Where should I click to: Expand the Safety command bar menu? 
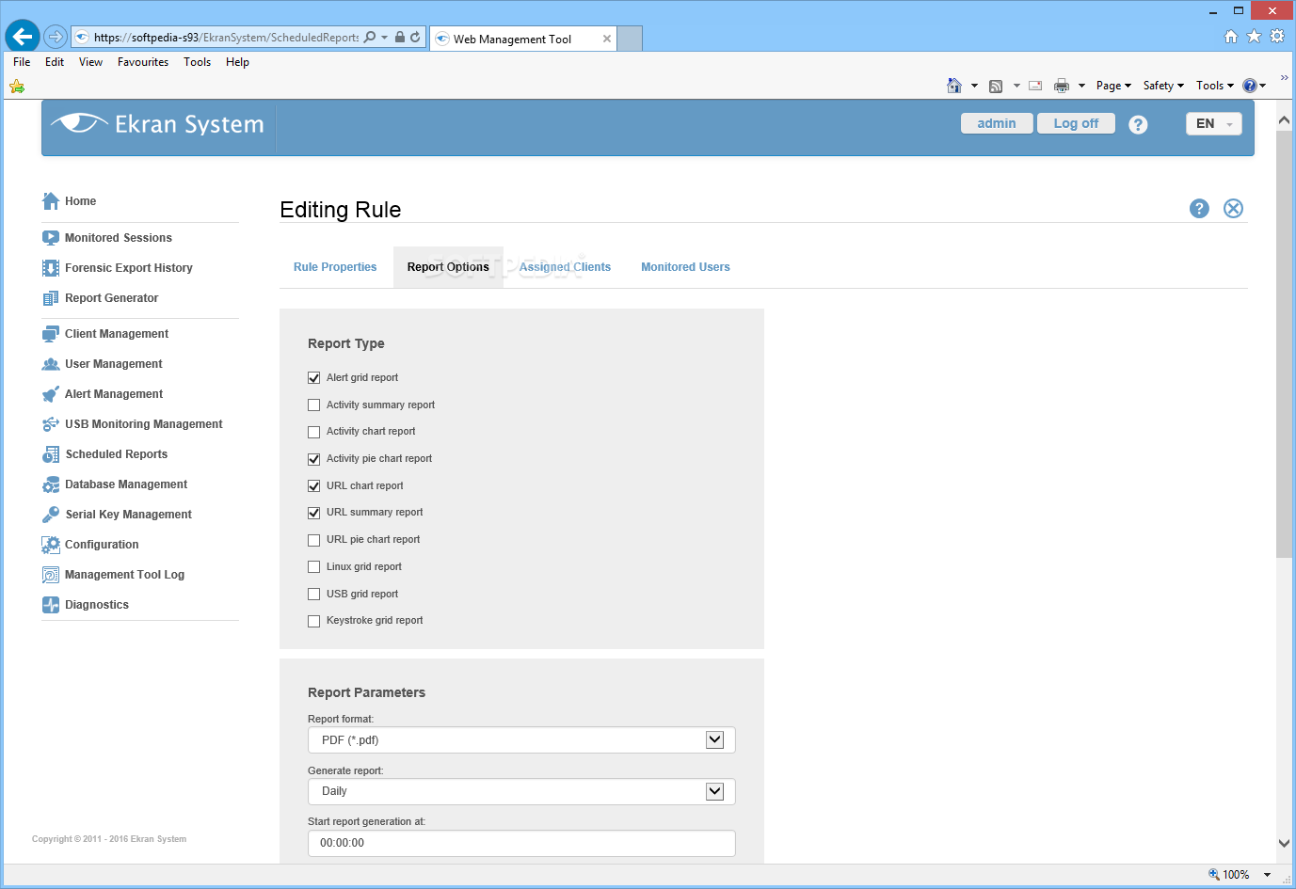click(x=1163, y=86)
